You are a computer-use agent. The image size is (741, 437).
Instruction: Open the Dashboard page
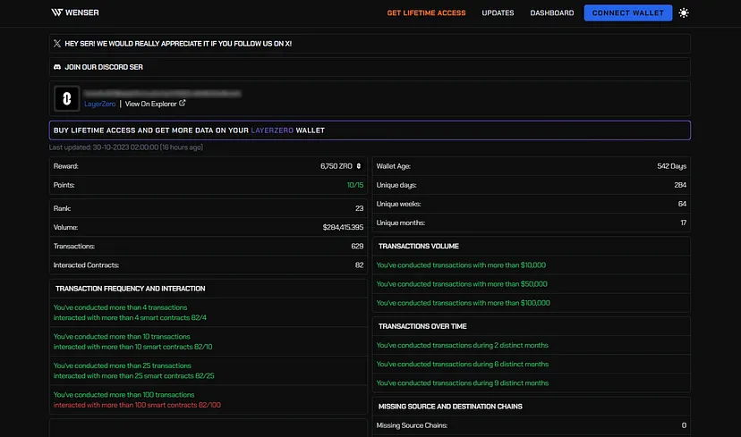(x=551, y=13)
